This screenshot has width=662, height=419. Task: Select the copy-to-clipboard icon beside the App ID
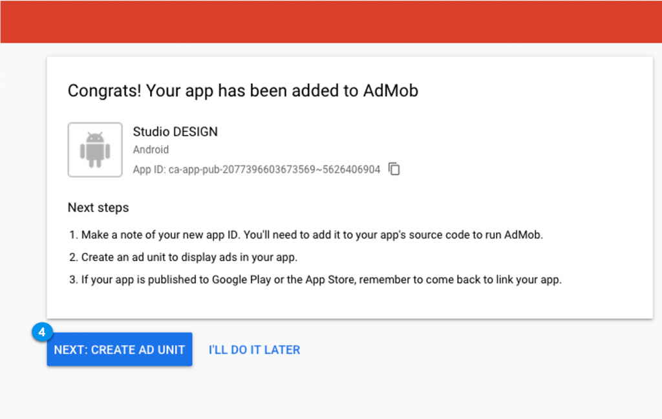point(394,169)
